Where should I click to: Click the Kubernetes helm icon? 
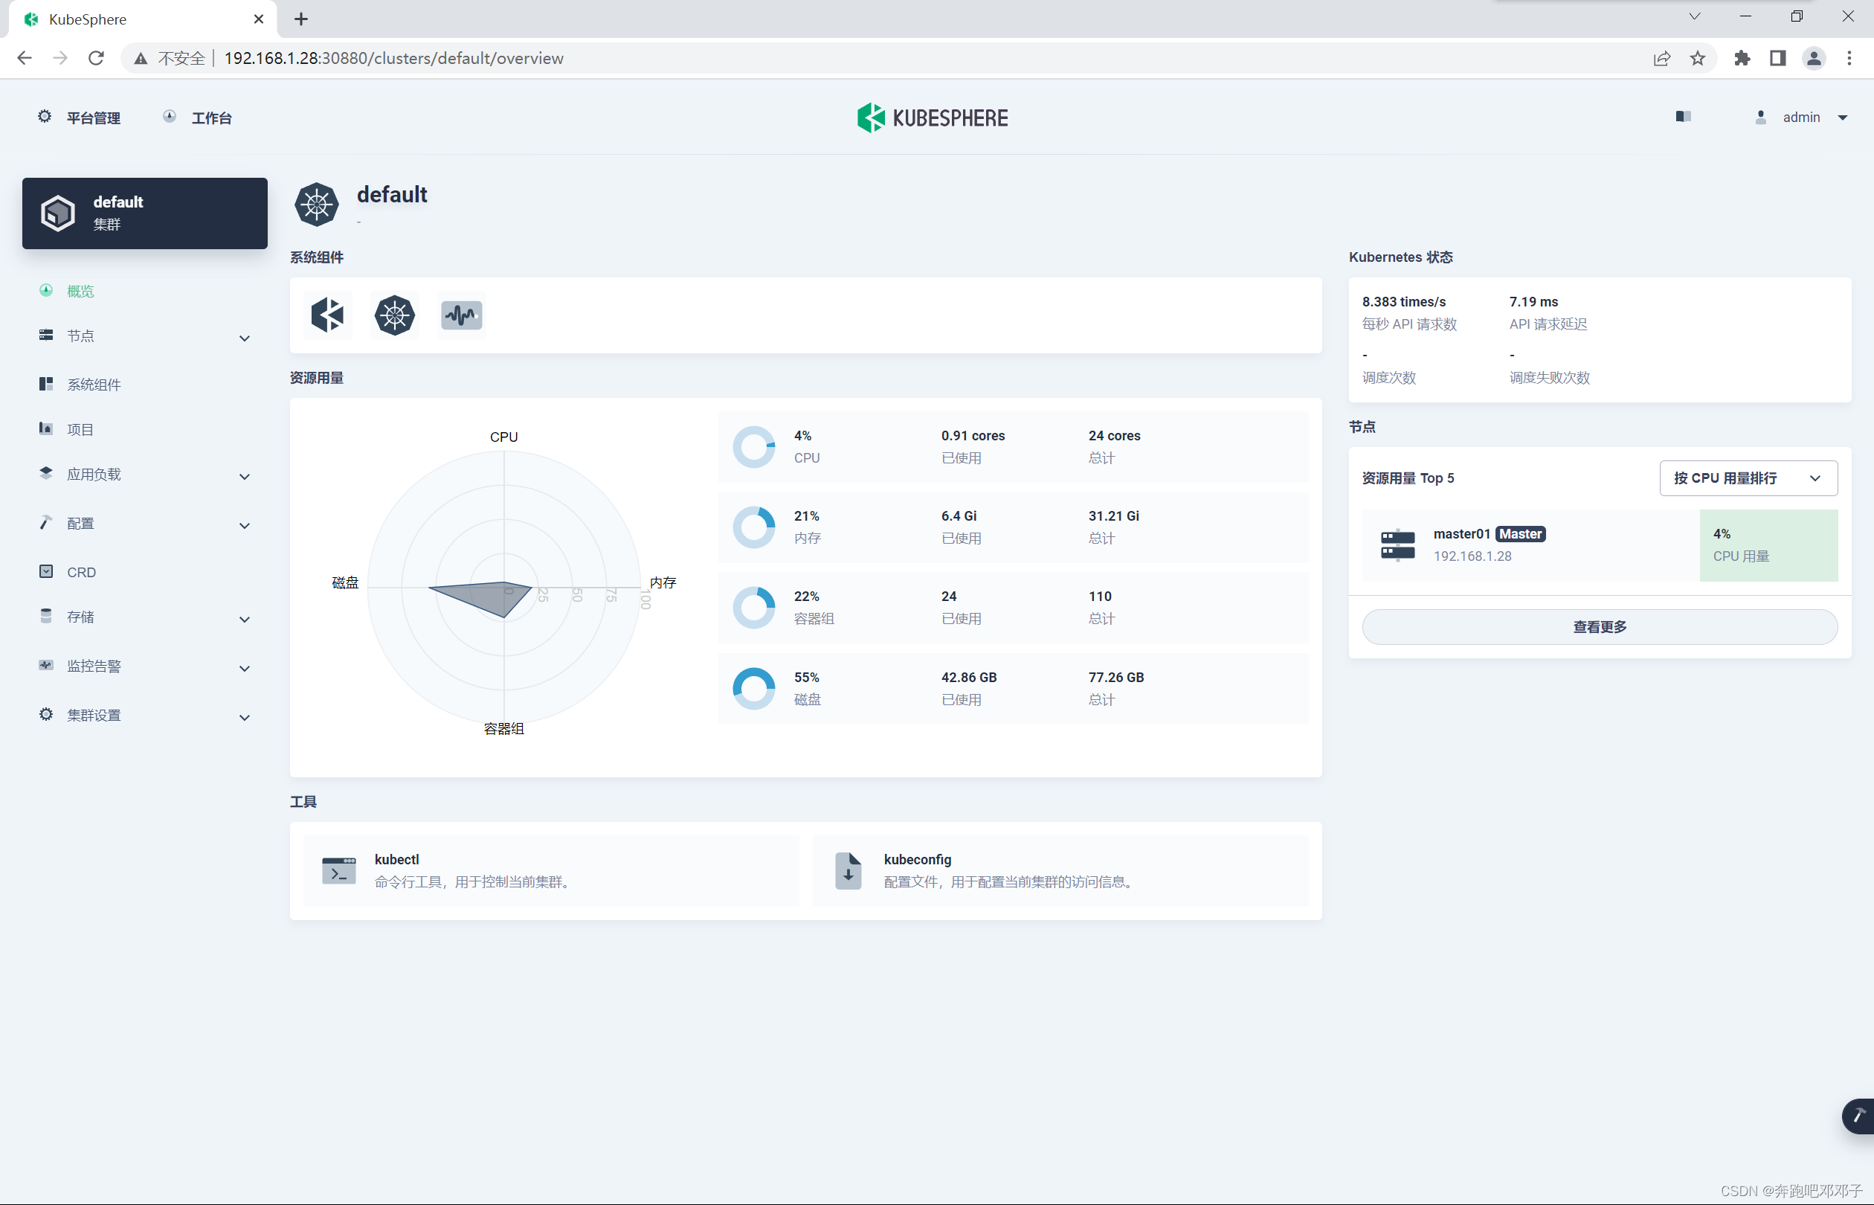tap(393, 314)
